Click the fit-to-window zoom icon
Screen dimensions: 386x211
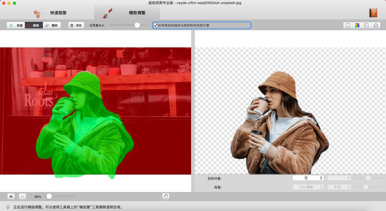(11, 197)
